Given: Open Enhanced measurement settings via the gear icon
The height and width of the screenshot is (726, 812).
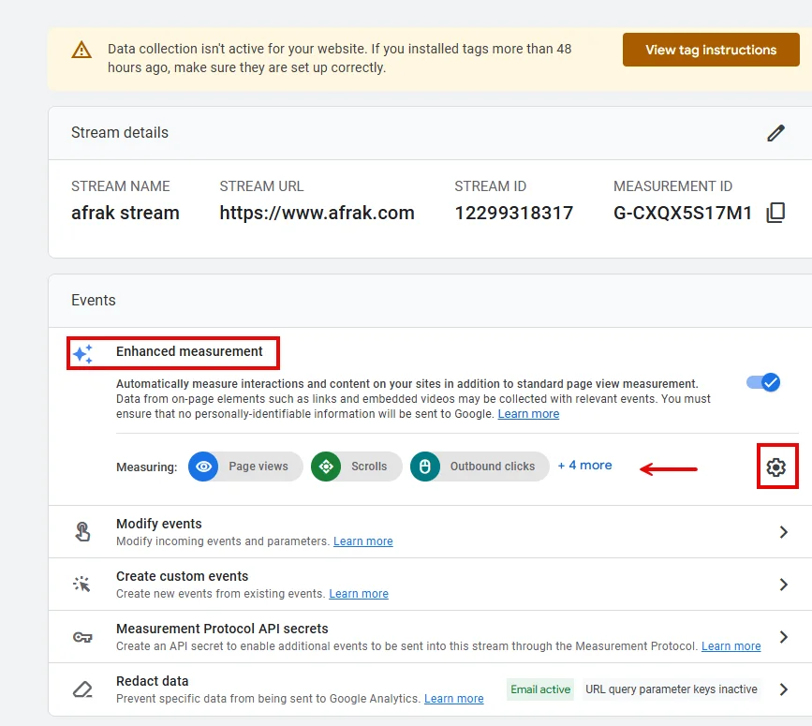Looking at the screenshot, I should pos(775,467).
